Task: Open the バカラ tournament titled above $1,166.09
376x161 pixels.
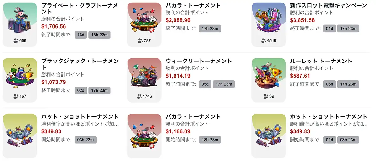Action: click(x=193, y=117)
